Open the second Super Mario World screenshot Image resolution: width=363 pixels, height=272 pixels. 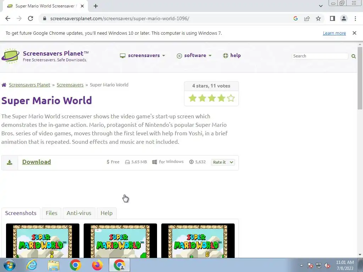pyautogui.click(x=120, y=240)
